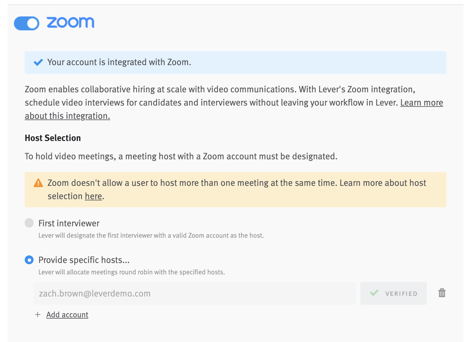Select the First interviewer radio button
This screenshot has height=342, width=473.
[29, 223]
